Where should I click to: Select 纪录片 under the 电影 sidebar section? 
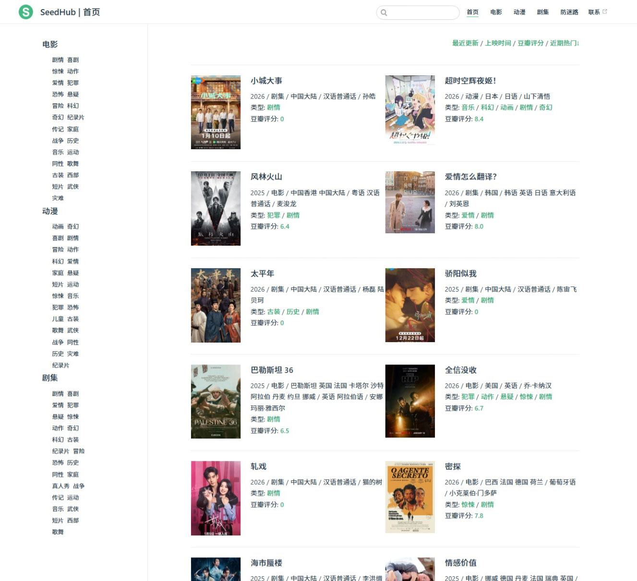75,118
